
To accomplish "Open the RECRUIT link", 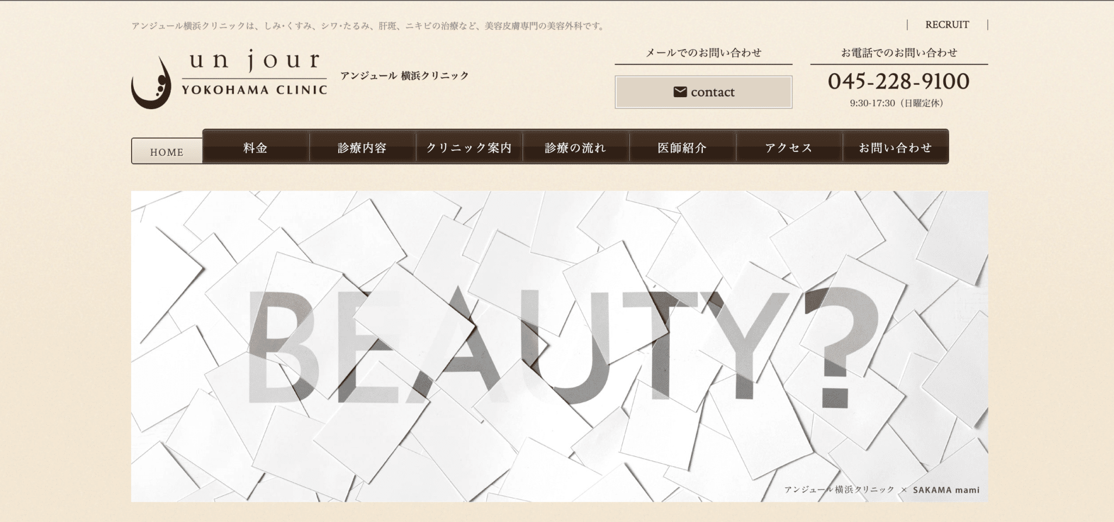I will point(947,24).
